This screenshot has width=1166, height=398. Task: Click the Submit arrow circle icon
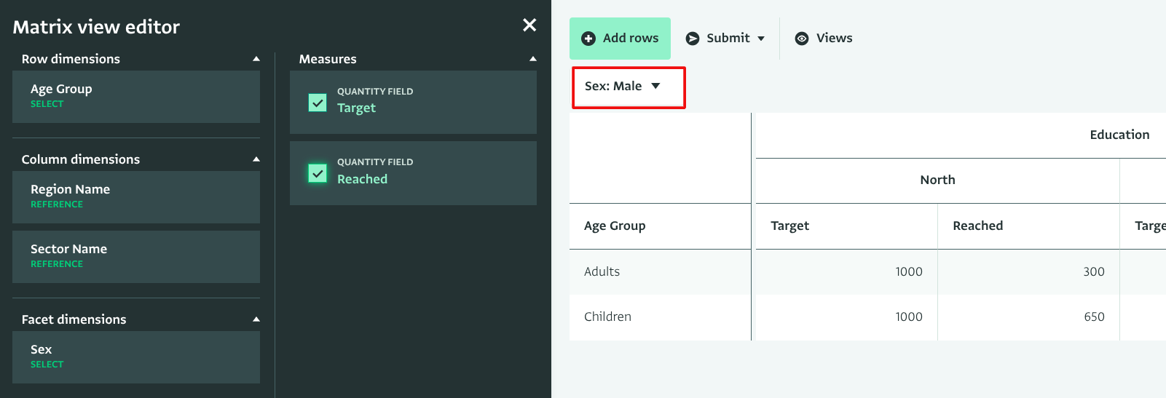(x=693, y=39)
